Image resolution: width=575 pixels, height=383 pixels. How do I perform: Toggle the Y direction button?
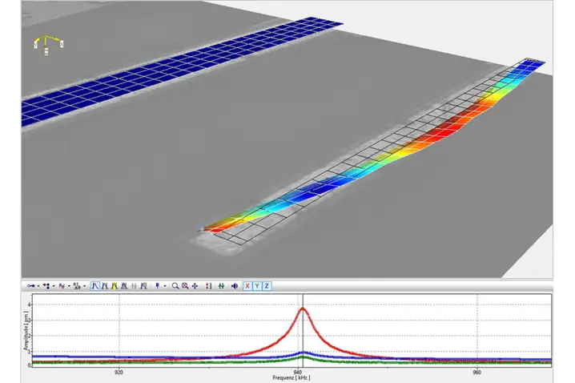(257, 286)
